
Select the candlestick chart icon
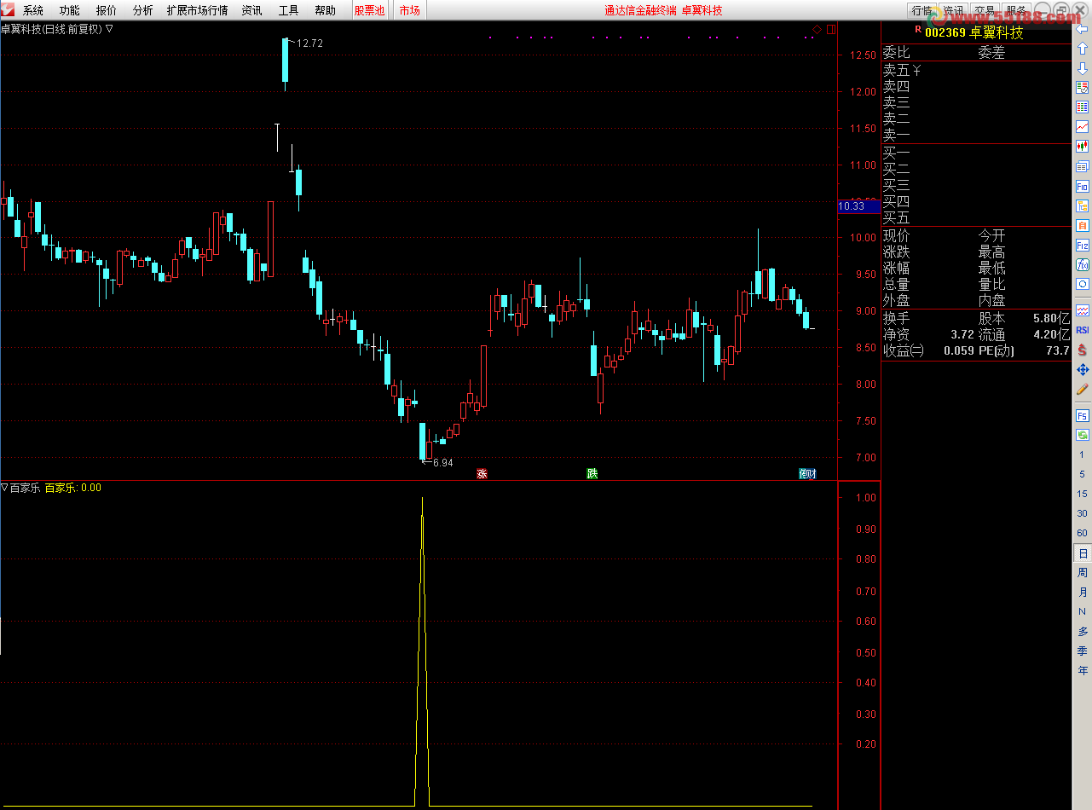[x=1083, y=147]
